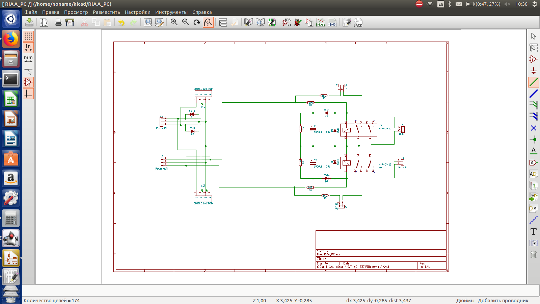Select the Place text tool
This screenshot has height=304, width=540.
pos(533,231)
